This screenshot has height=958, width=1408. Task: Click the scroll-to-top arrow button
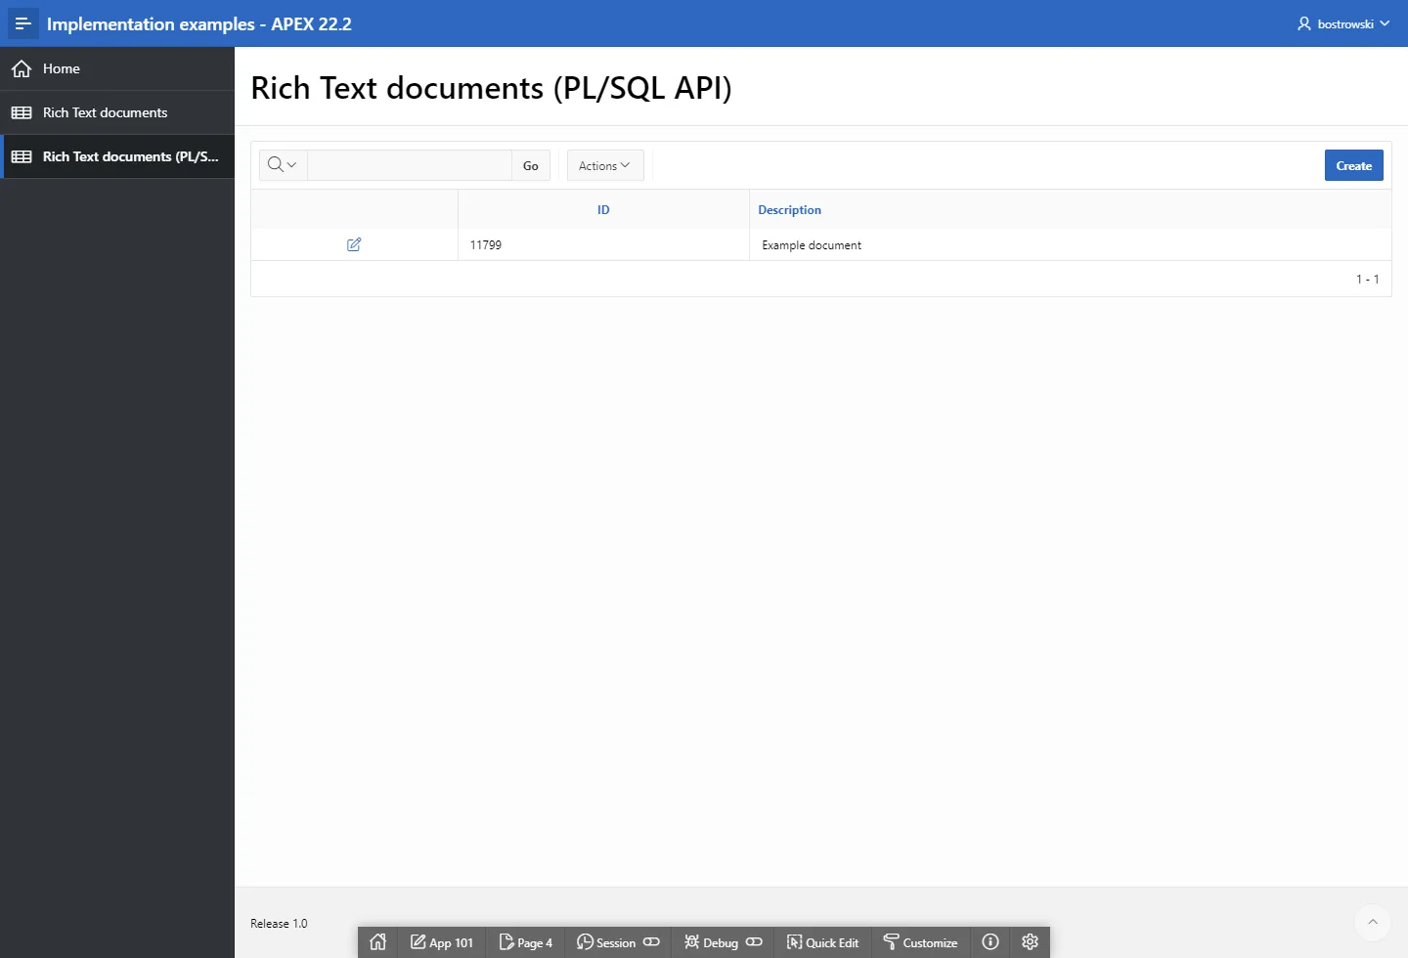click(x=1372, y=922)
